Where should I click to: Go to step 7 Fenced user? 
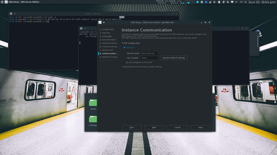pyautogui.click(x=107, y=50)
